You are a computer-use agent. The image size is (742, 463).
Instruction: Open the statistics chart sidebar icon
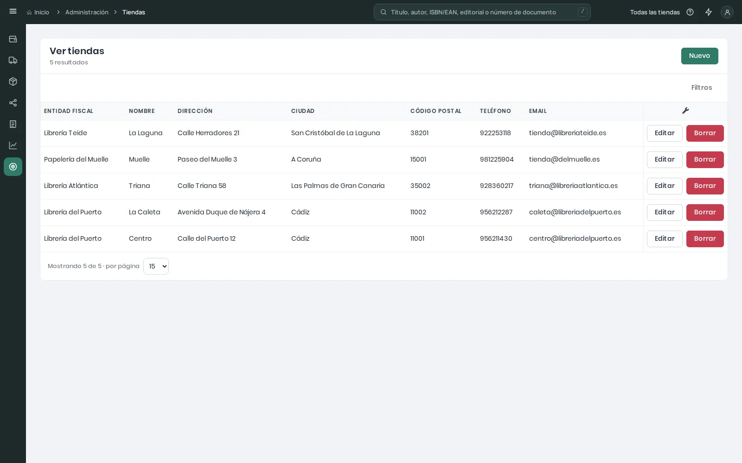(13, 146)
